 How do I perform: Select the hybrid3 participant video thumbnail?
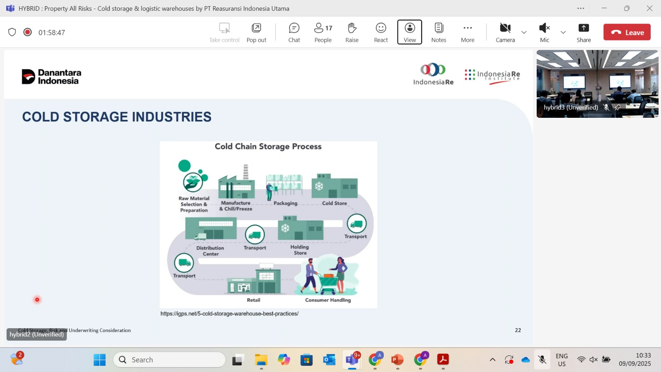(597, 83)
